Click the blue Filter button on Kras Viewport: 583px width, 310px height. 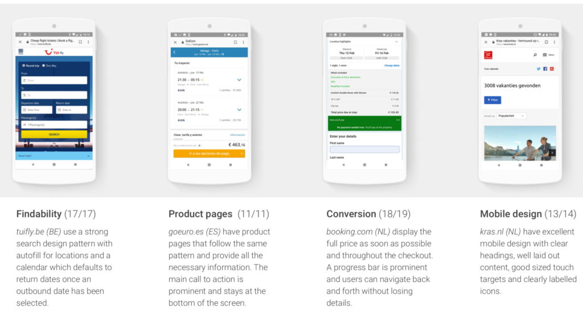coord(492,100)
